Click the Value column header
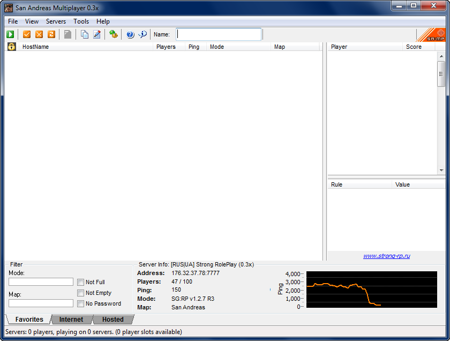This screenshot has height=341, width=450. coord(419,184)
